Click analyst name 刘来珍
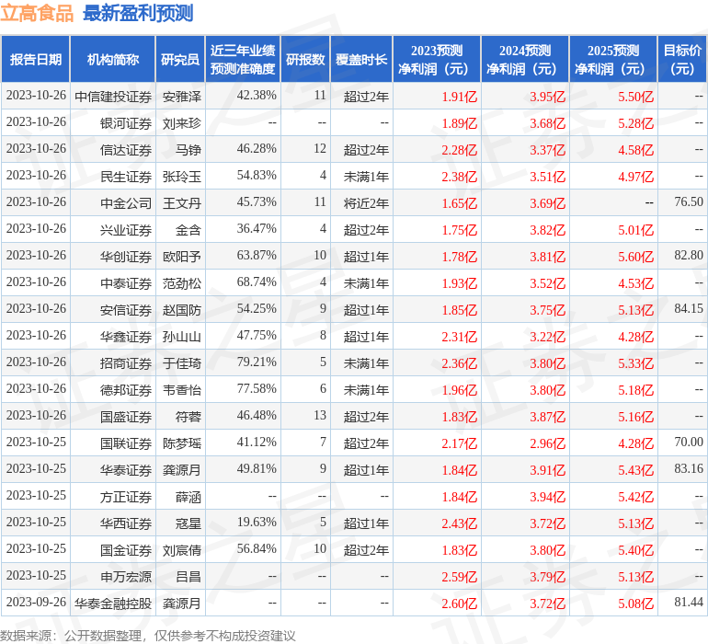708x644 pixels. pyautogui.click(x=182, y=123)
